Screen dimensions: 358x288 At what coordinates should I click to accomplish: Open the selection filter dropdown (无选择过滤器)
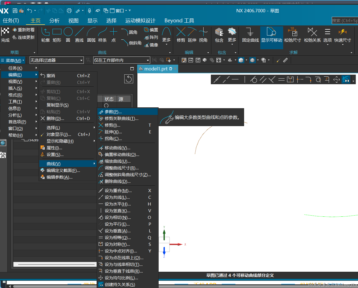(x=57, y=60)
